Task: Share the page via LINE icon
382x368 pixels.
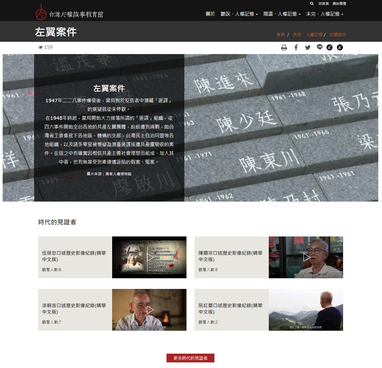Action: 320,47
